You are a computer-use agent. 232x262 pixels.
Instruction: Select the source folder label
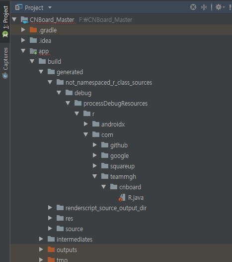pyautogui.click(x=74, y=229)
